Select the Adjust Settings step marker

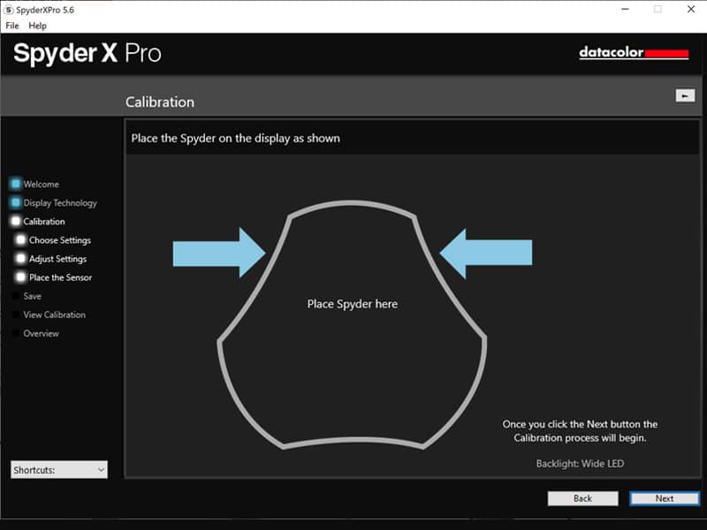coord(21,259)
